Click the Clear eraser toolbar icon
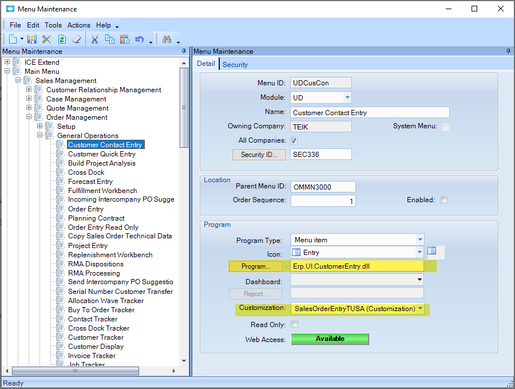The image size is (515, 389). [x=77, y=40]
